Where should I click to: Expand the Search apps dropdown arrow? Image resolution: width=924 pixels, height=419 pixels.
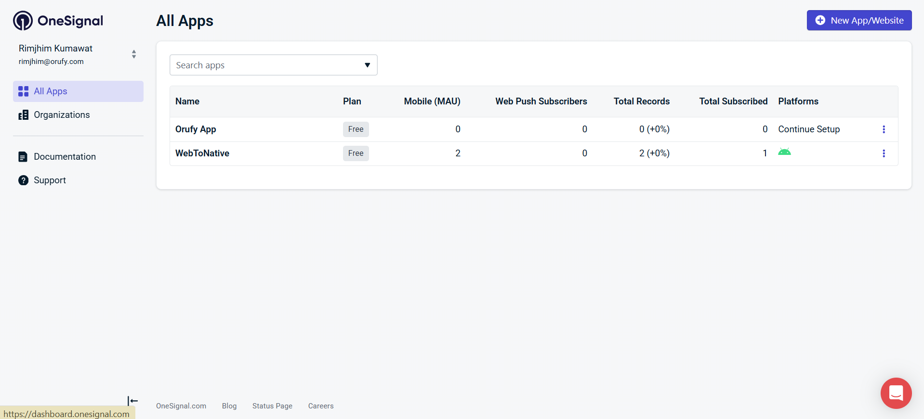(367, 65)
